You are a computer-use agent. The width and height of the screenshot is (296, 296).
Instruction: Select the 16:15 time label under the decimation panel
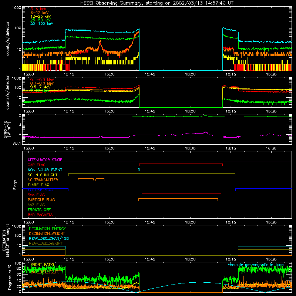(x=231, y=259)
